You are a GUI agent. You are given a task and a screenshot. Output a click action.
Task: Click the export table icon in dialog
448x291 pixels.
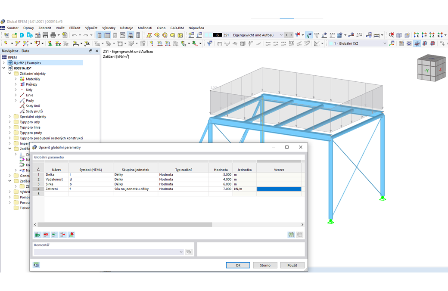pos(291,235)
